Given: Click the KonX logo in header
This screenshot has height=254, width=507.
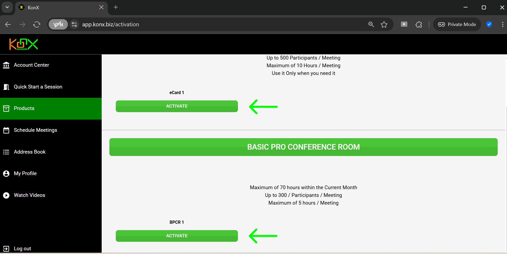Looking at the screenshot, I should click(x=23, y=44).
